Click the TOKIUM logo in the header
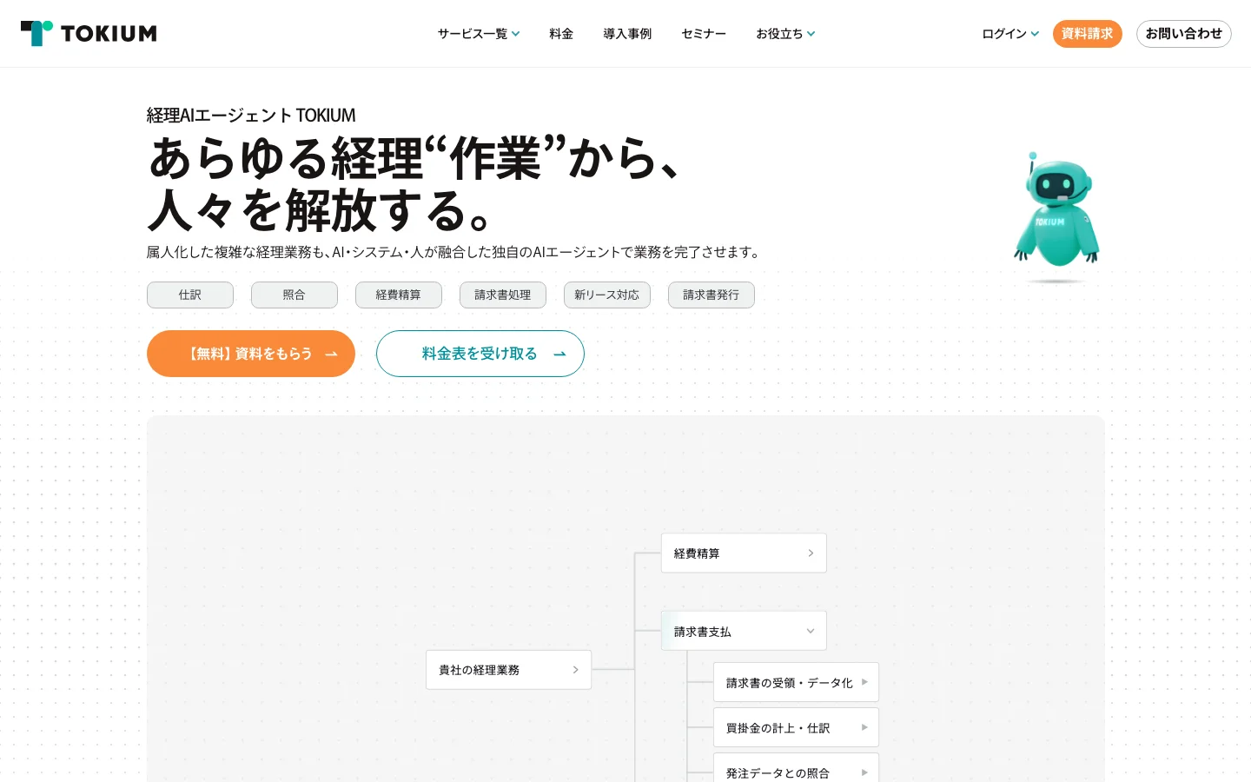 89,33
